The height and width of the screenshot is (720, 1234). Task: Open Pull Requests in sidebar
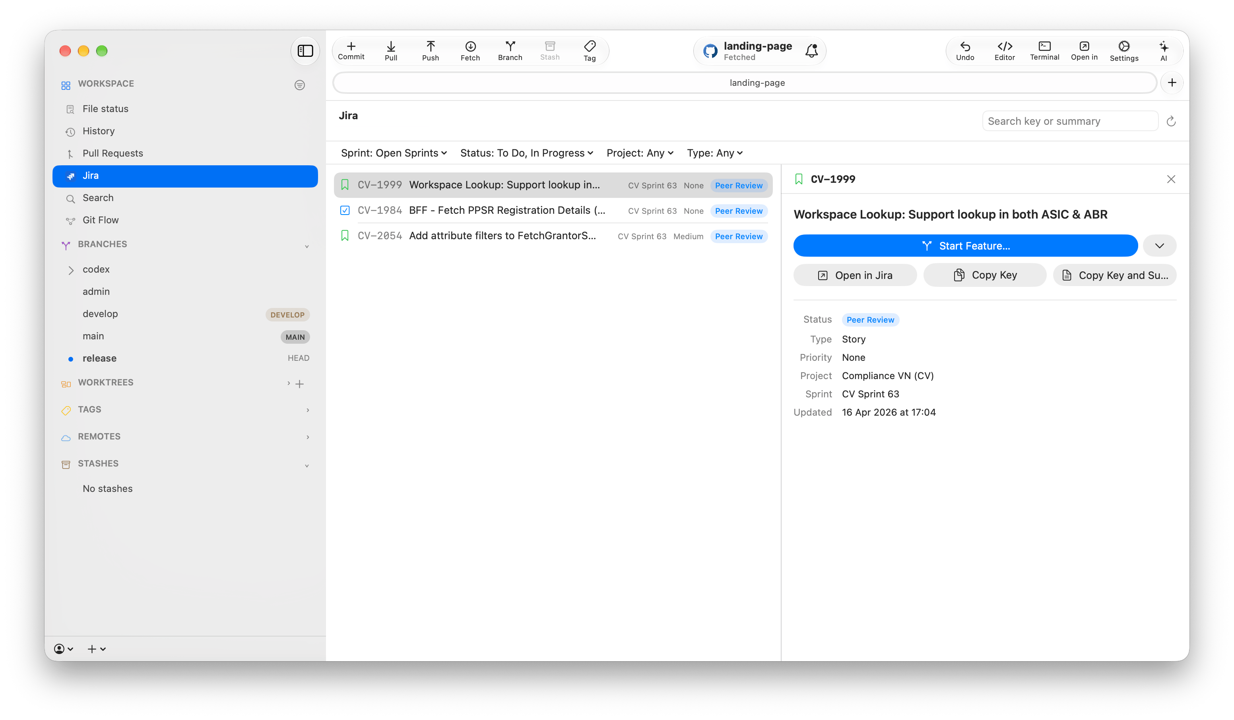click(185, 153)
